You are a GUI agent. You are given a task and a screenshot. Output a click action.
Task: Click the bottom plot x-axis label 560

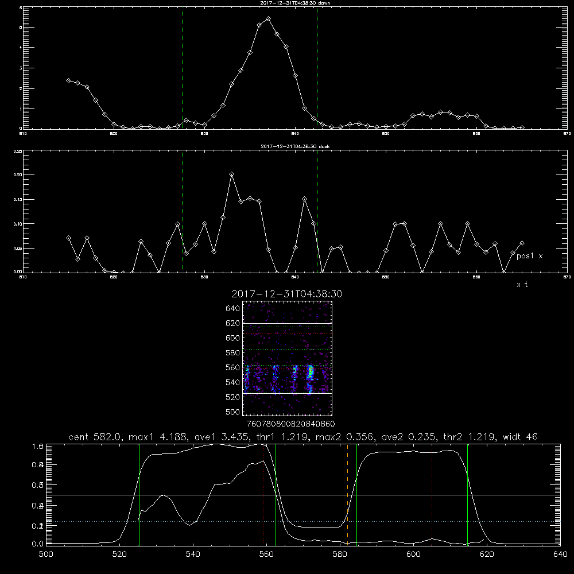pyautogui.click(x=266, y=554)
